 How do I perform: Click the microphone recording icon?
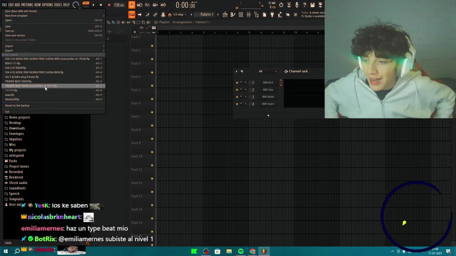(297, 5)
